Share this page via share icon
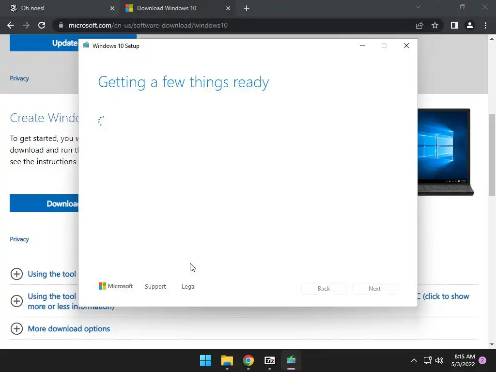The image size is (496, 372). (419, 25)
